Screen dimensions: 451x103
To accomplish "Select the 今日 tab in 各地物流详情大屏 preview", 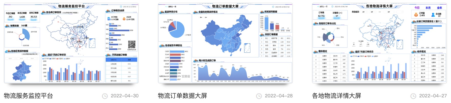I will pos(417,8).
